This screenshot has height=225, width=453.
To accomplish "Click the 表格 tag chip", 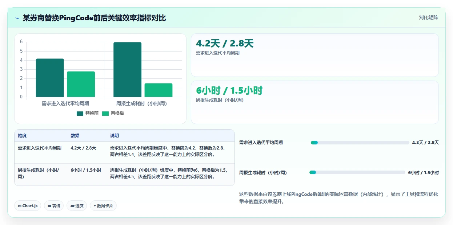I will coord(54,206).
